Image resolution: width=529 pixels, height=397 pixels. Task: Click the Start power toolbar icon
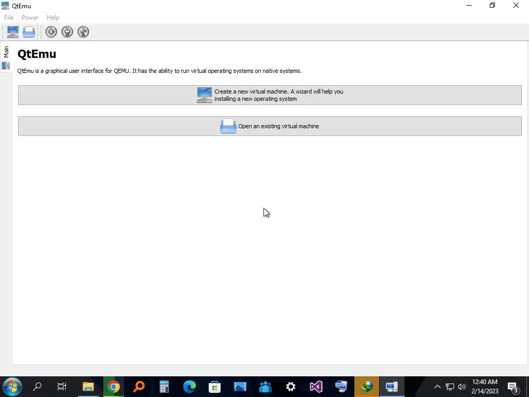tap(51, 32)
